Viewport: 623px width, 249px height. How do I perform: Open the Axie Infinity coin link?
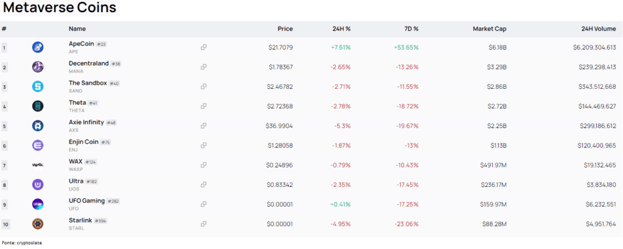click(x=86, y=122)
